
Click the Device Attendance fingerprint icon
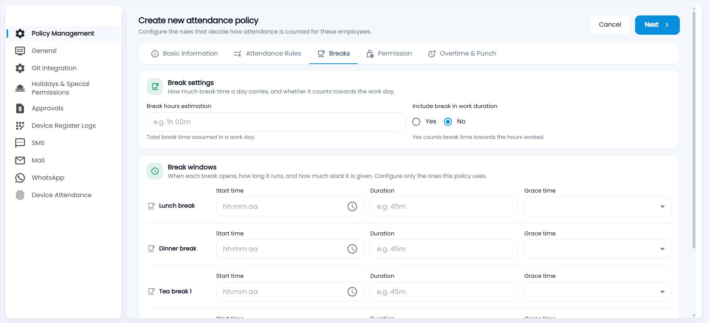(20, 195)
